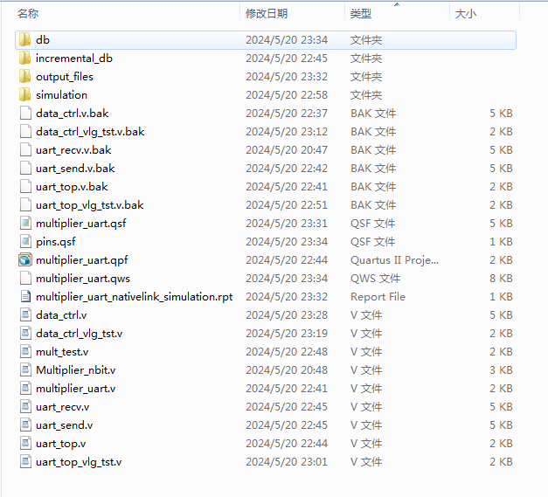Screen dimensions: 548x497
Task: Select the uart_recv.v.bak file icon
Action: [x=25, y=150]
